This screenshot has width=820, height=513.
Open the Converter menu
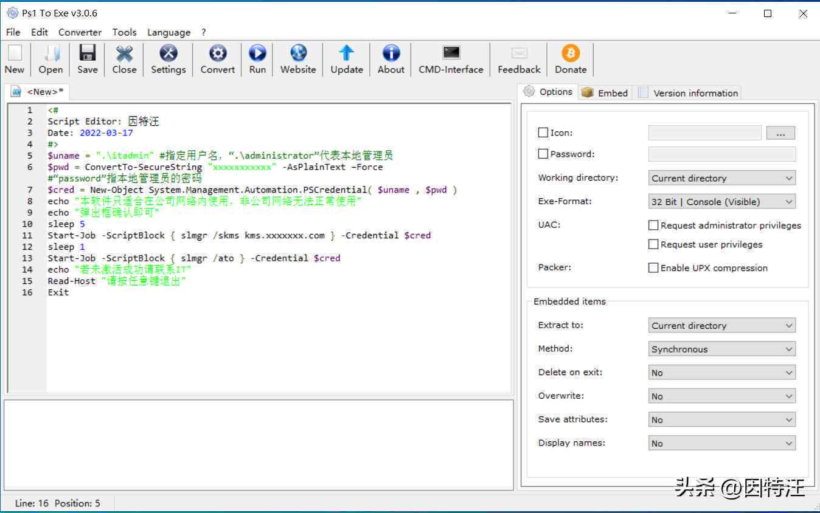(80, 32)
